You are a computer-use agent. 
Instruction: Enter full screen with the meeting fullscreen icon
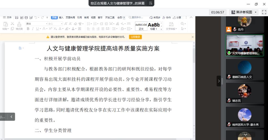tap(264, 12)
